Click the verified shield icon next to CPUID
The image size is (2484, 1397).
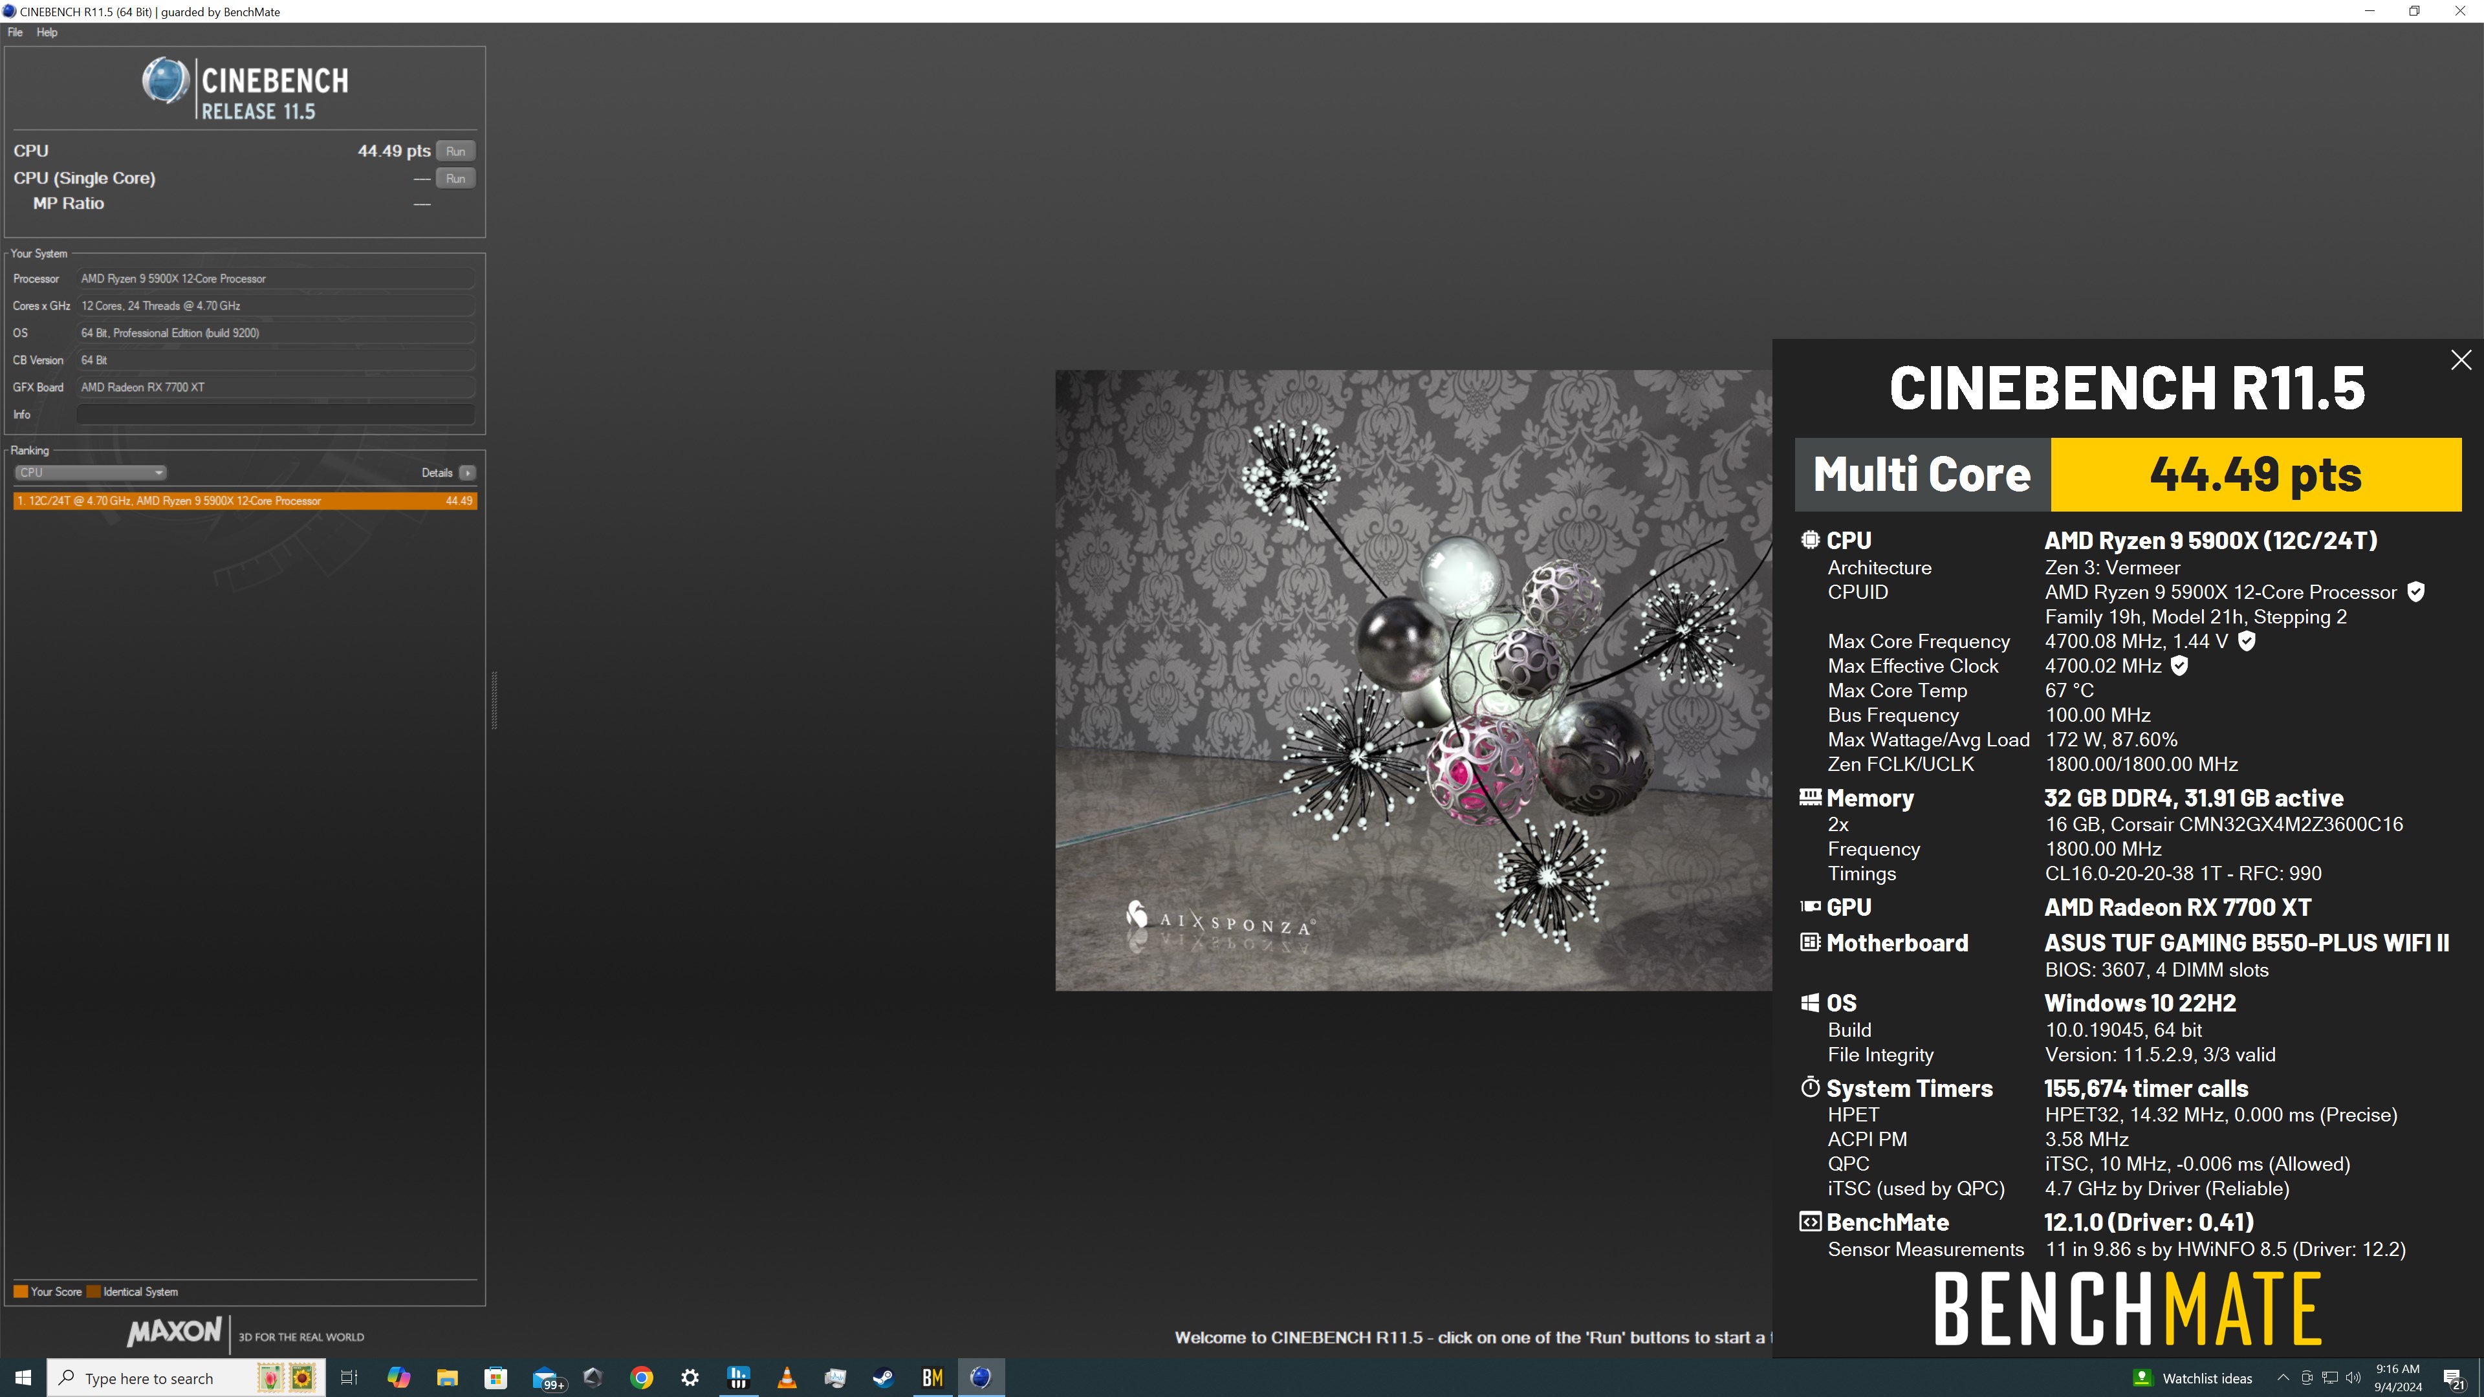pyautogui.click(x=2415, y=592)
